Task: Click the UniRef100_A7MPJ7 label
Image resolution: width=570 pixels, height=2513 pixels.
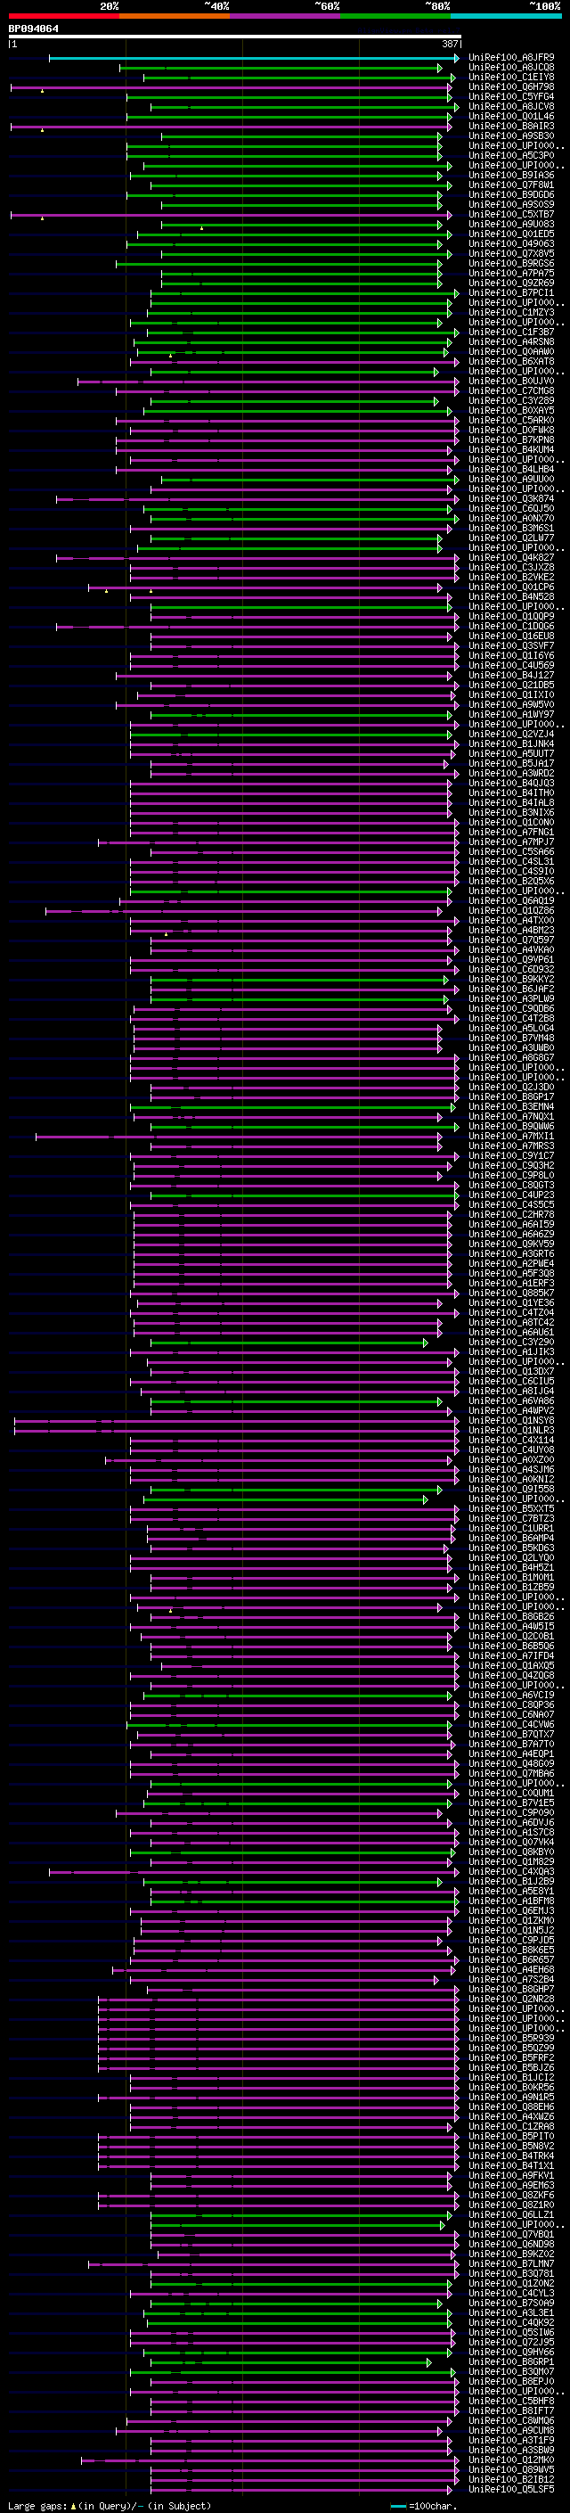Action: point(511,842)
